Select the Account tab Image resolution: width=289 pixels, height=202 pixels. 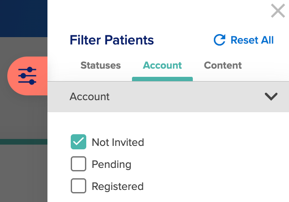pos(162,65)
